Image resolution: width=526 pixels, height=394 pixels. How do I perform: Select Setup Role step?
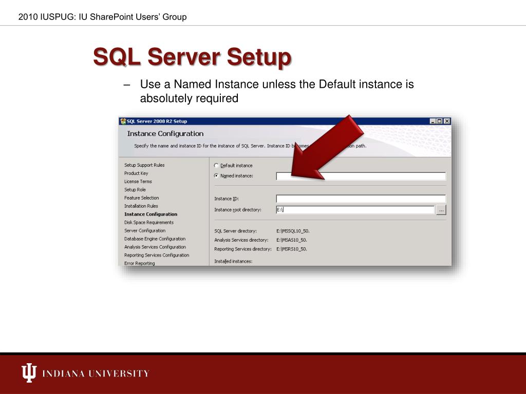[135, 190]
